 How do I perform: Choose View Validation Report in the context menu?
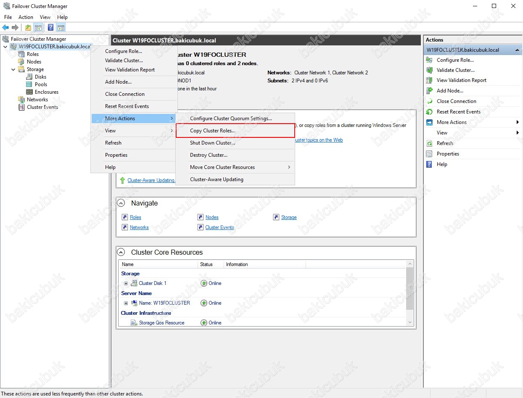pos(134,70)
